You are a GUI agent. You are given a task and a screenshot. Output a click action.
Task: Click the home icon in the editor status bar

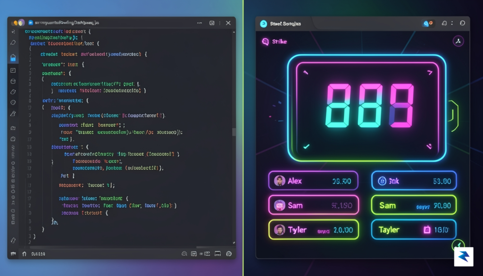click(x=25, y=253)
